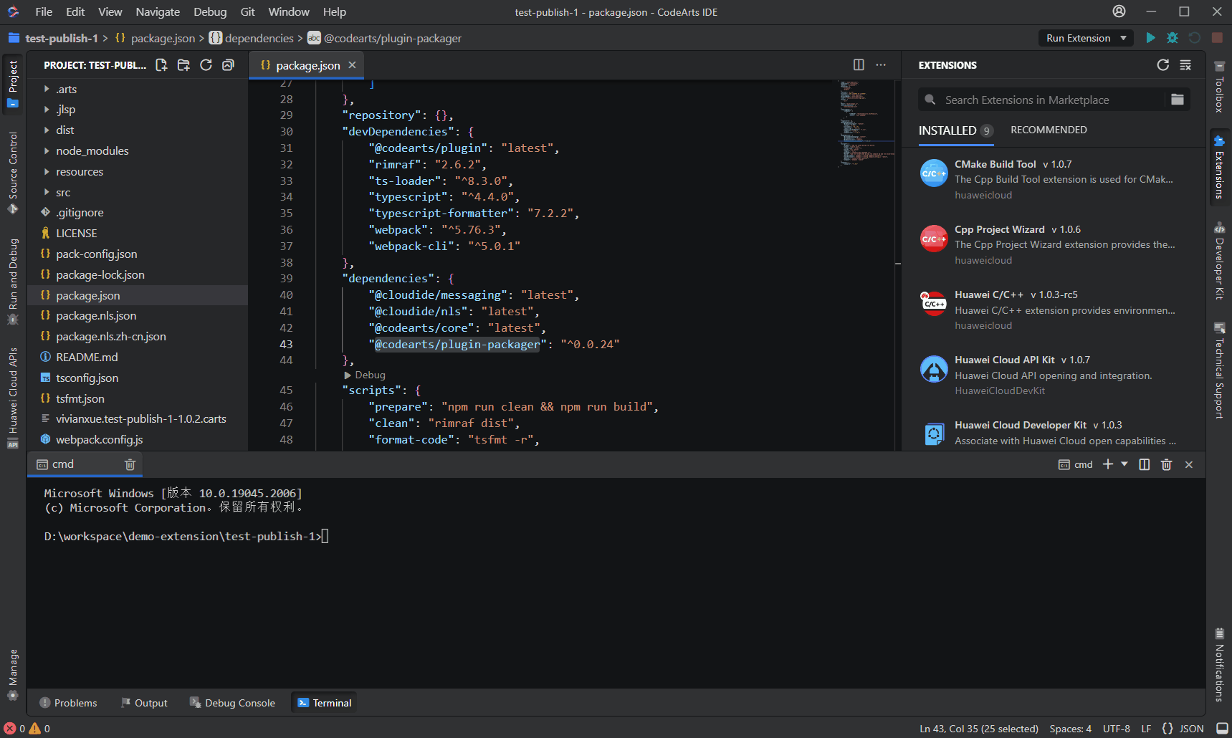Open the user account profile icon

[1119, 11]
